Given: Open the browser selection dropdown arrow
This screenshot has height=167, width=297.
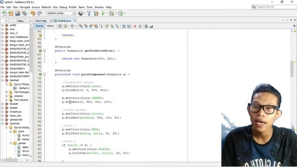Looking at the screenshot, I should (84, 13).
